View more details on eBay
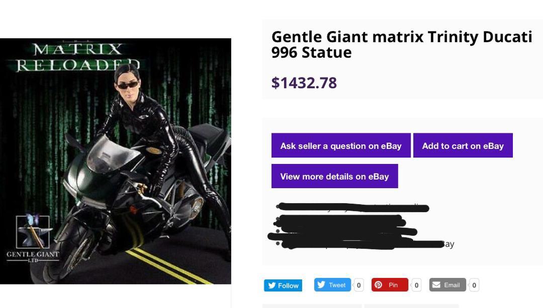 [x=334, y=176]
